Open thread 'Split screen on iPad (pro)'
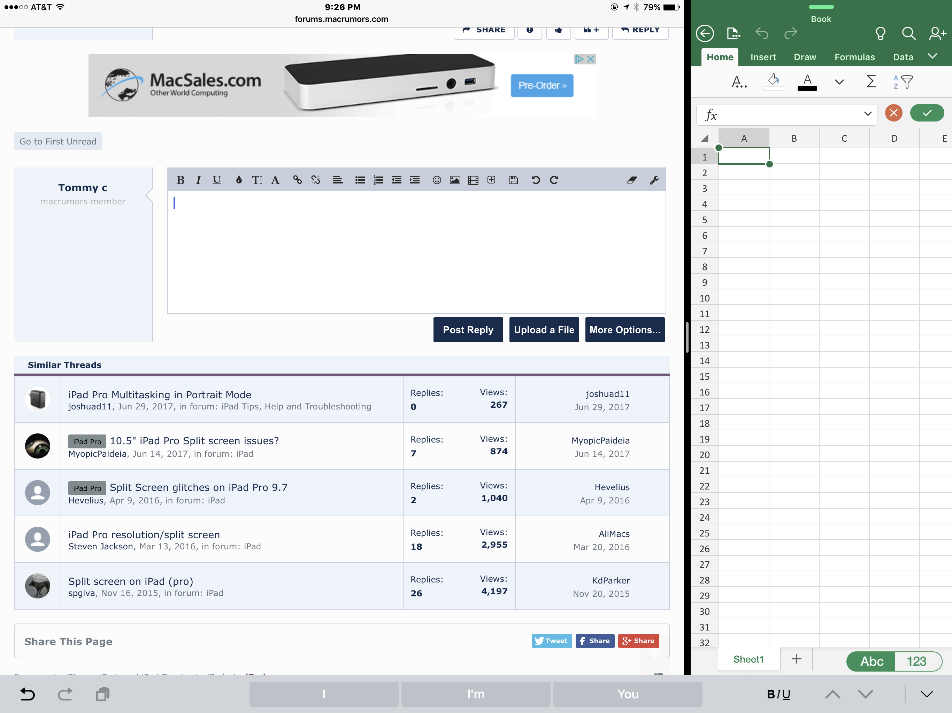Screen dimensions: 952x713 (130, 581)
